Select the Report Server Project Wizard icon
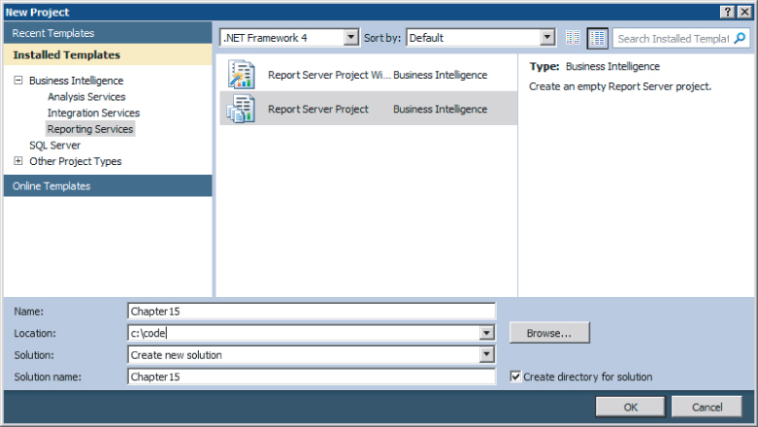The width and height of the screenshot is (758, 427). (x=242, y=75)
